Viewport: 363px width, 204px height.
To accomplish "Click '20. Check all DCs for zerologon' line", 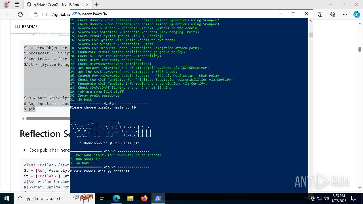I will (x=116, y=56).
